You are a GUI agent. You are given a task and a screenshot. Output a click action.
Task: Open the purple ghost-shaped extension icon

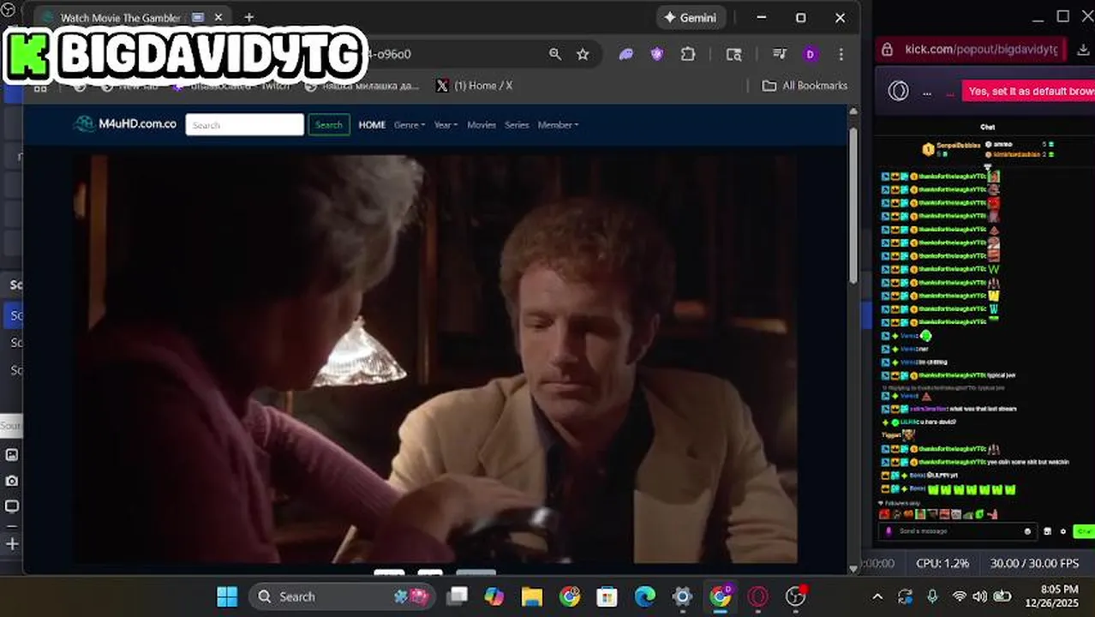click(626, 54)
